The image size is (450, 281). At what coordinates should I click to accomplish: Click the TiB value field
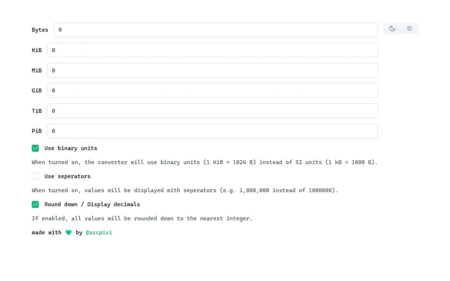pos(213,111)
